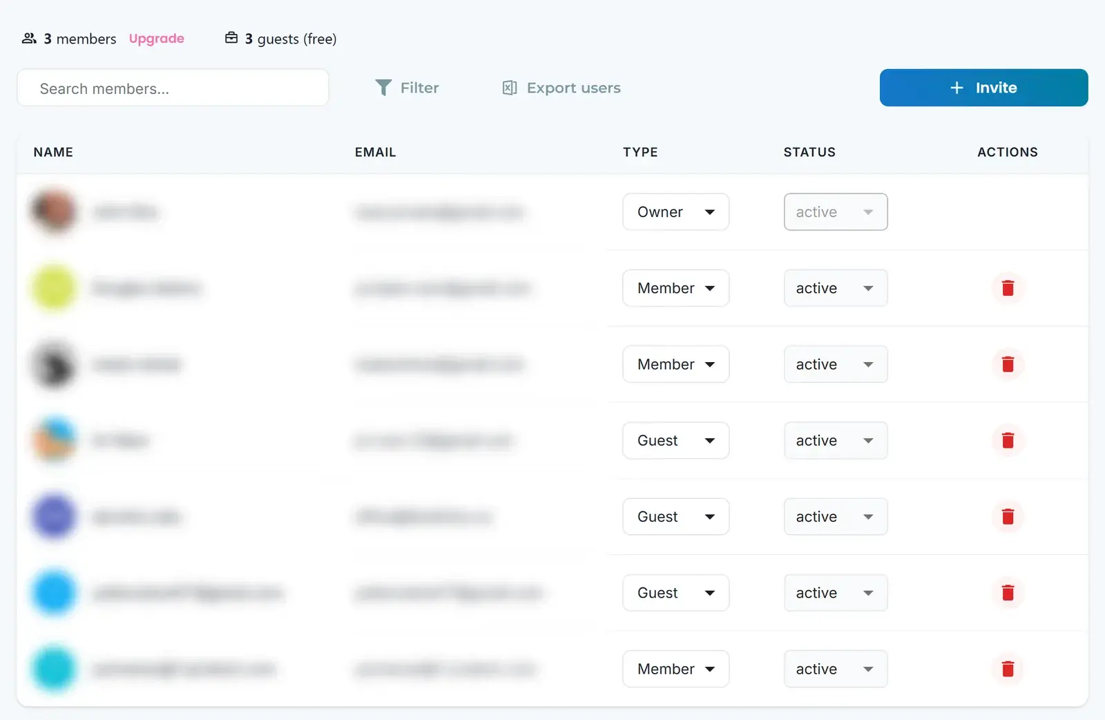Click the TYPE column header

pos(640,152)
